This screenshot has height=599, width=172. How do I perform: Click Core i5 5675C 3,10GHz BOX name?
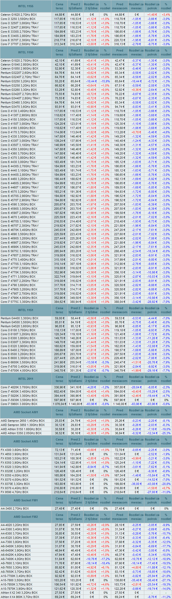19,251
